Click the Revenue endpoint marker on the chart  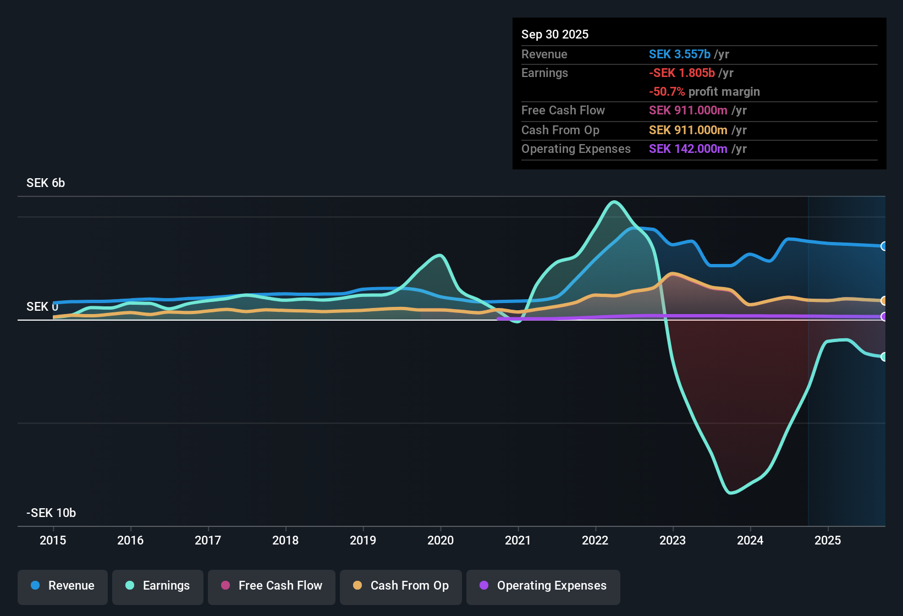(x=884, y=246)
